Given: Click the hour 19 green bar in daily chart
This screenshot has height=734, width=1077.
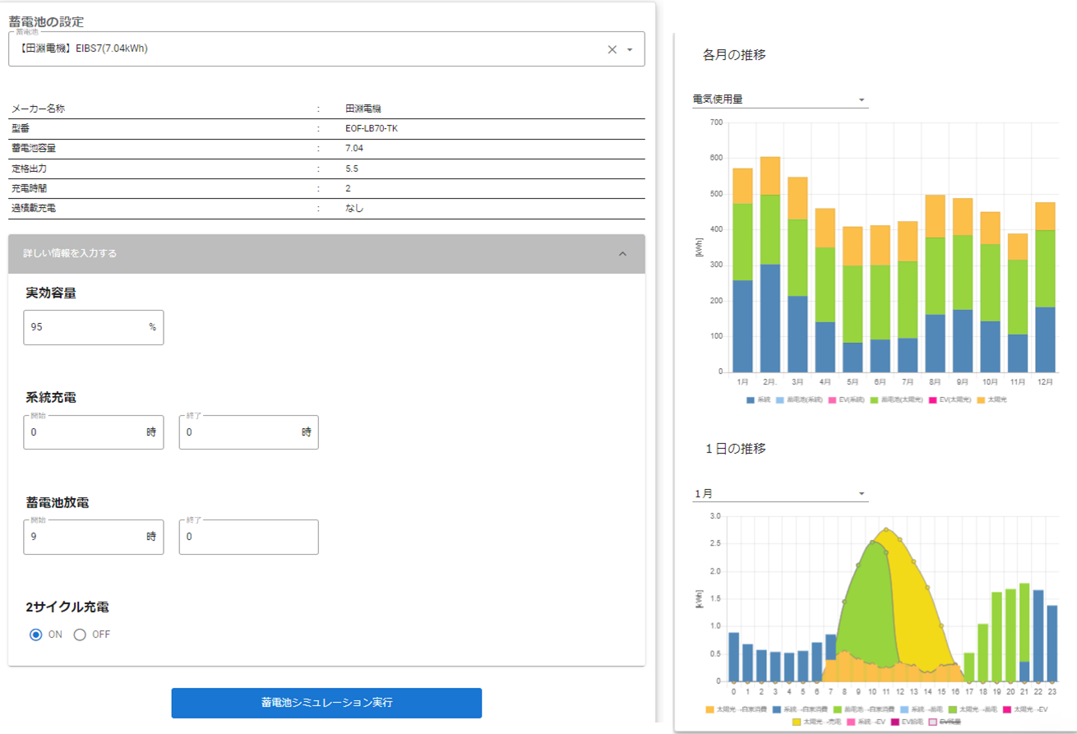Looking at the screenshot, I should (996, 636).
